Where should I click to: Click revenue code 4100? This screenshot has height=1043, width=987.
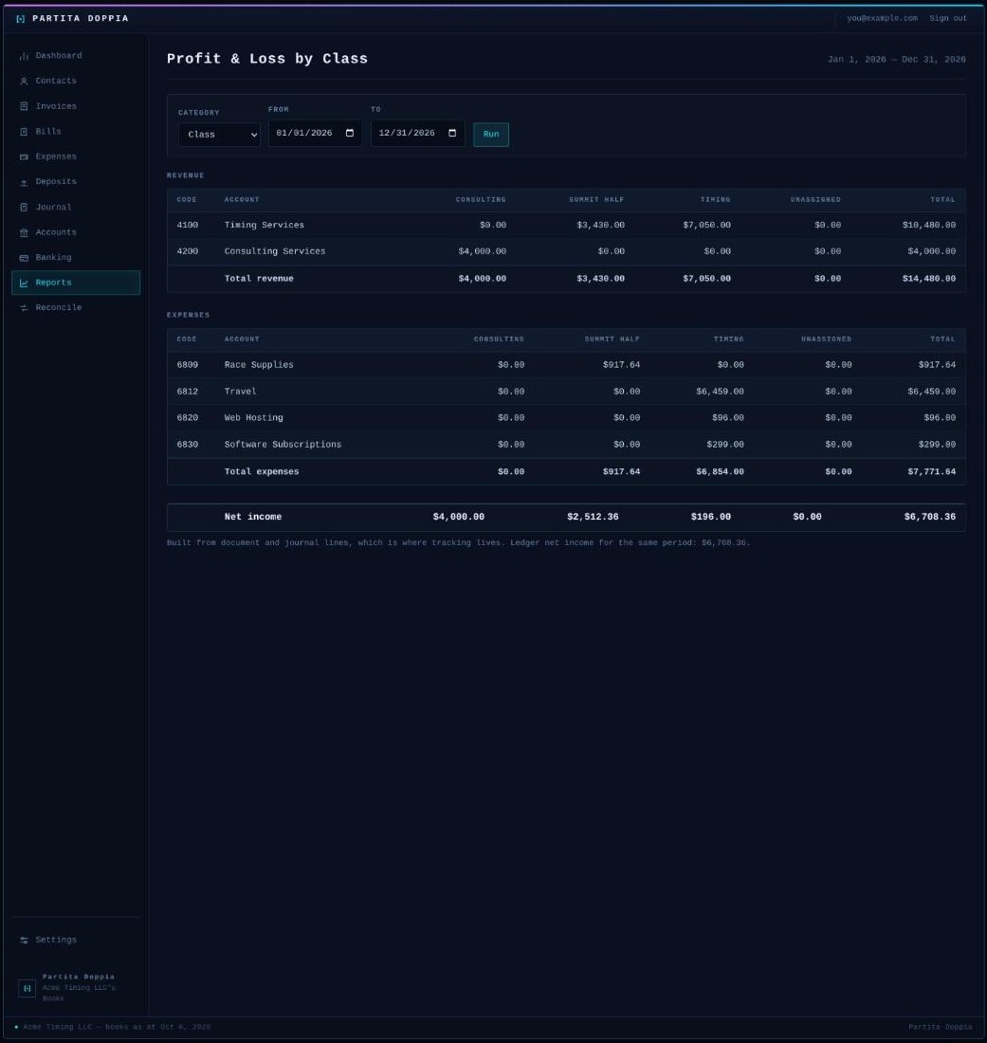(188, 226)
